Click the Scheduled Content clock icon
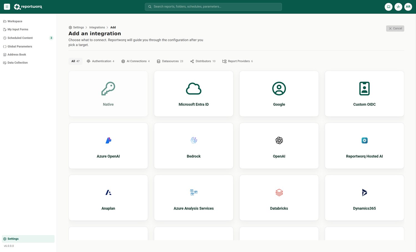The width and height of the screenshot is (416, 252). click(5, 38)
